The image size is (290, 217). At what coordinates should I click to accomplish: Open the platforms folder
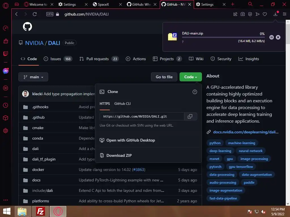point(40,201)
